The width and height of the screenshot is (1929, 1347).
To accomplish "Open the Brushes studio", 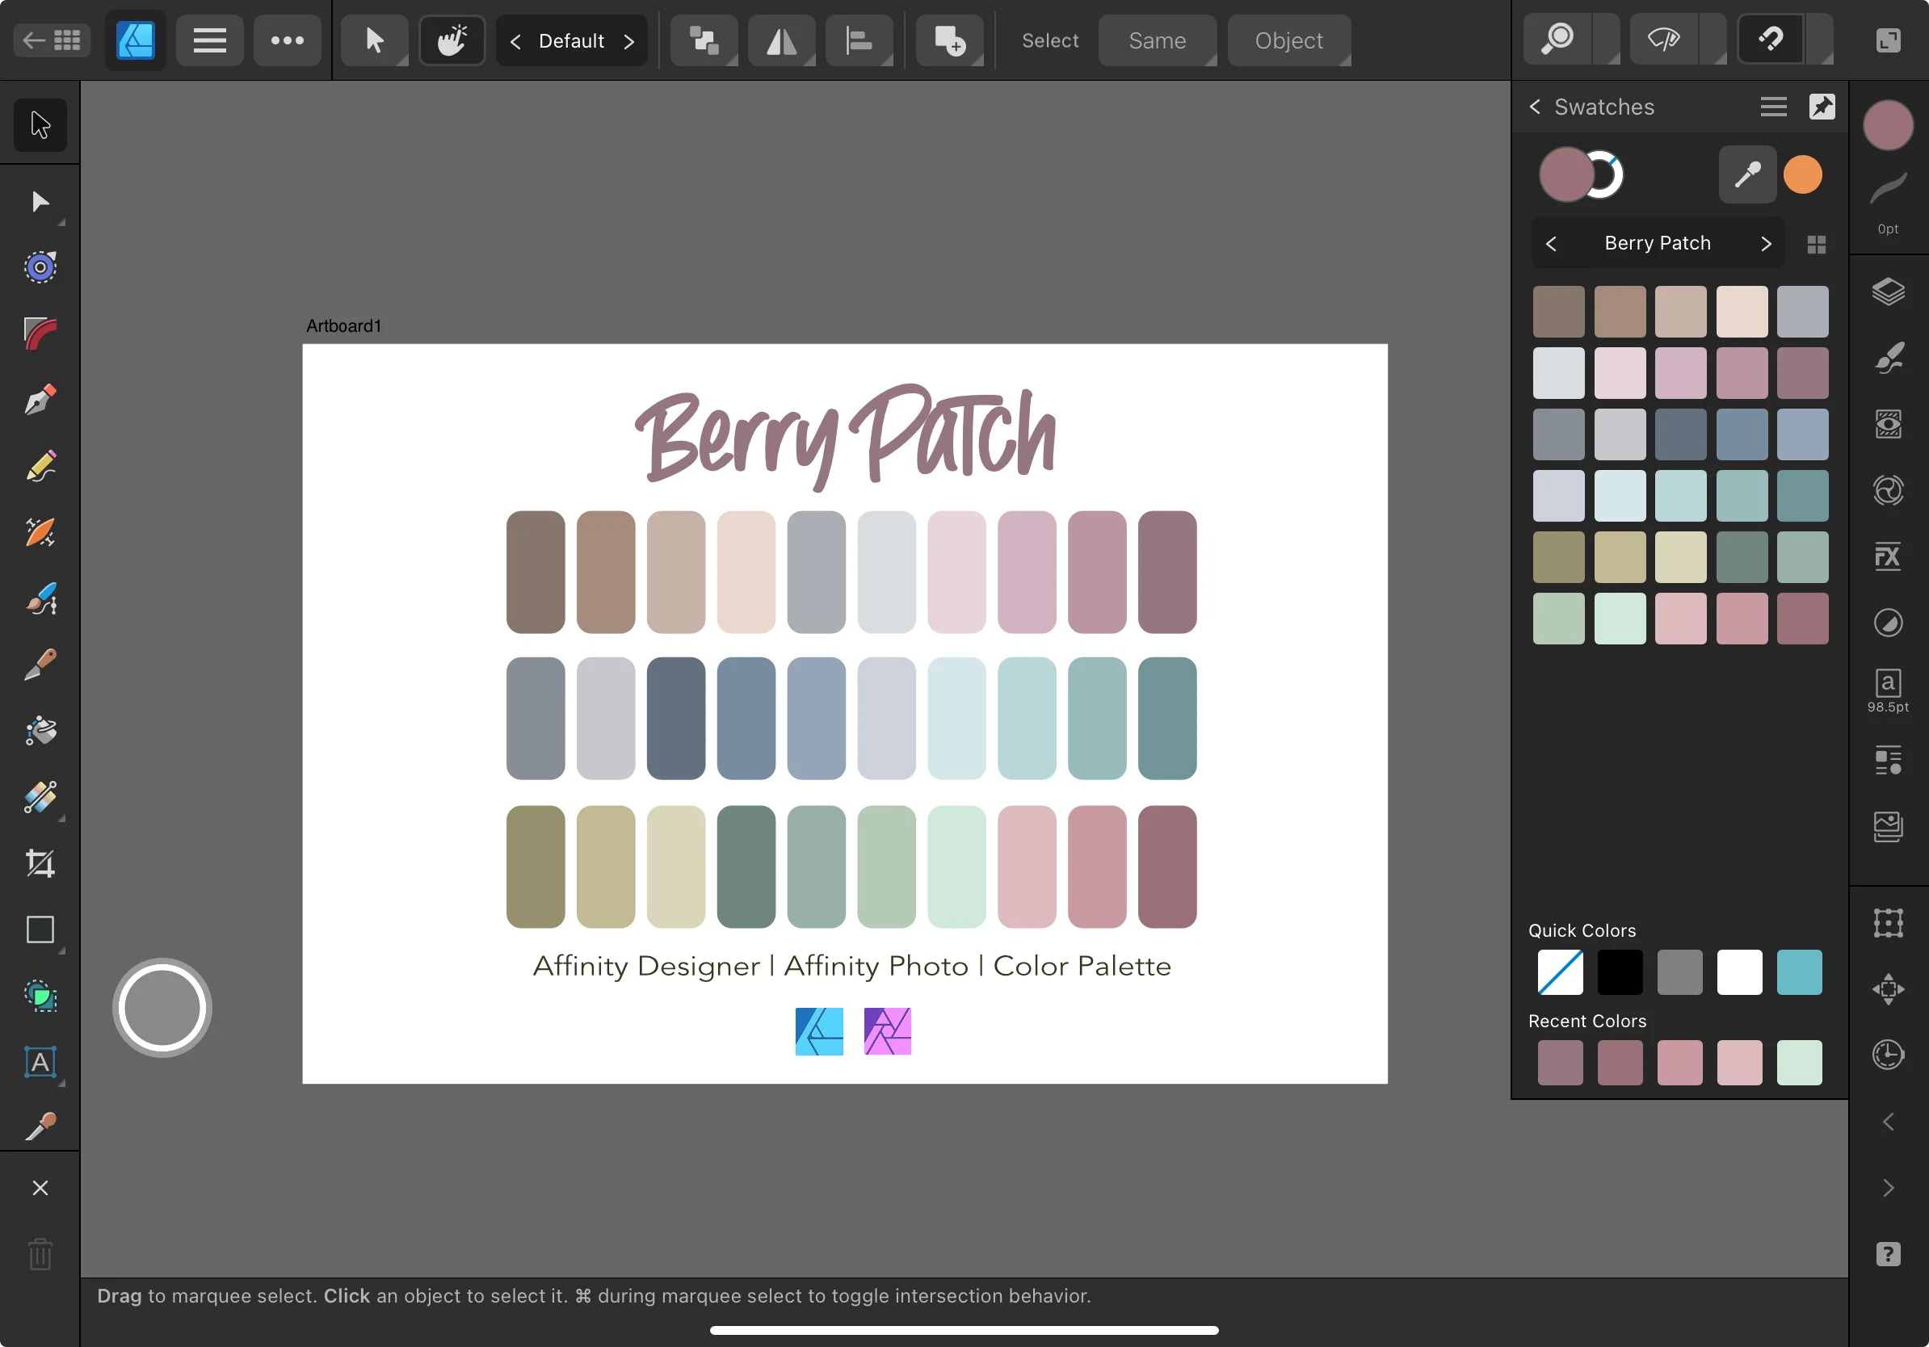I will pos(1888,358).
